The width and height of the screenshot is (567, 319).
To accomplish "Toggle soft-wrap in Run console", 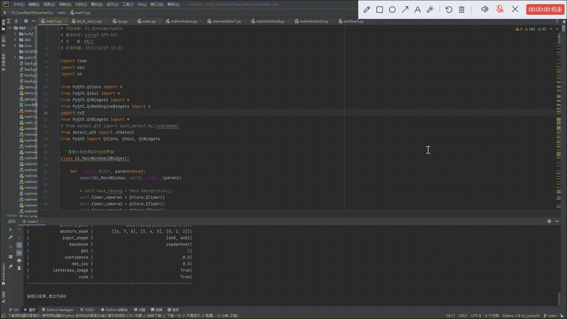I will [19, 245].
